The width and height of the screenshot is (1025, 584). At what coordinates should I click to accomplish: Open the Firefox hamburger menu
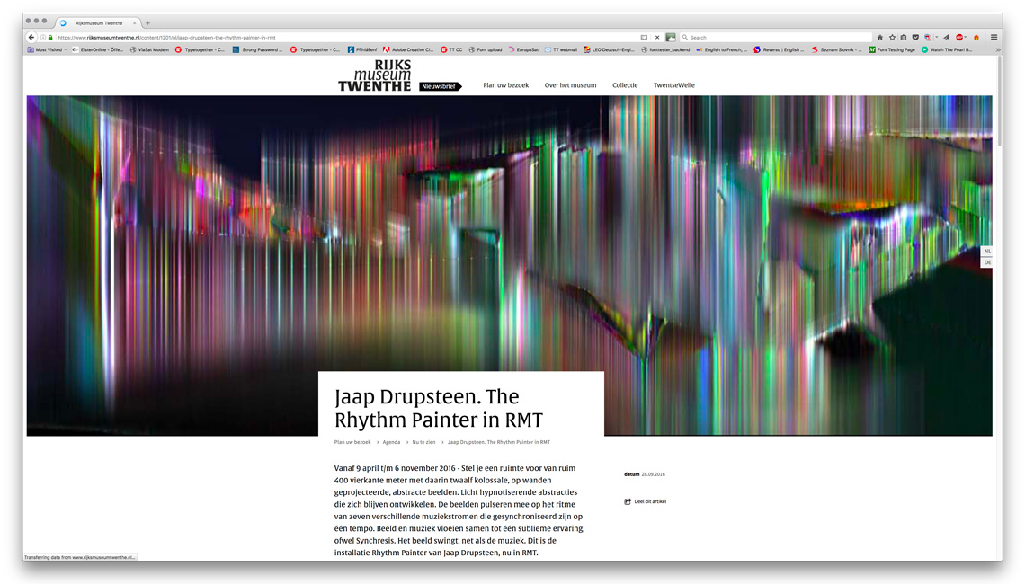coord(994,37)
